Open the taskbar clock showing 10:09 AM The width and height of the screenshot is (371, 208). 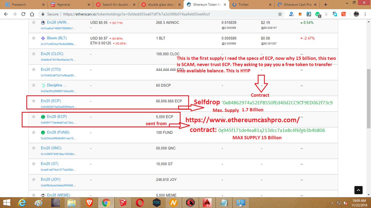(x=360, y=203)
